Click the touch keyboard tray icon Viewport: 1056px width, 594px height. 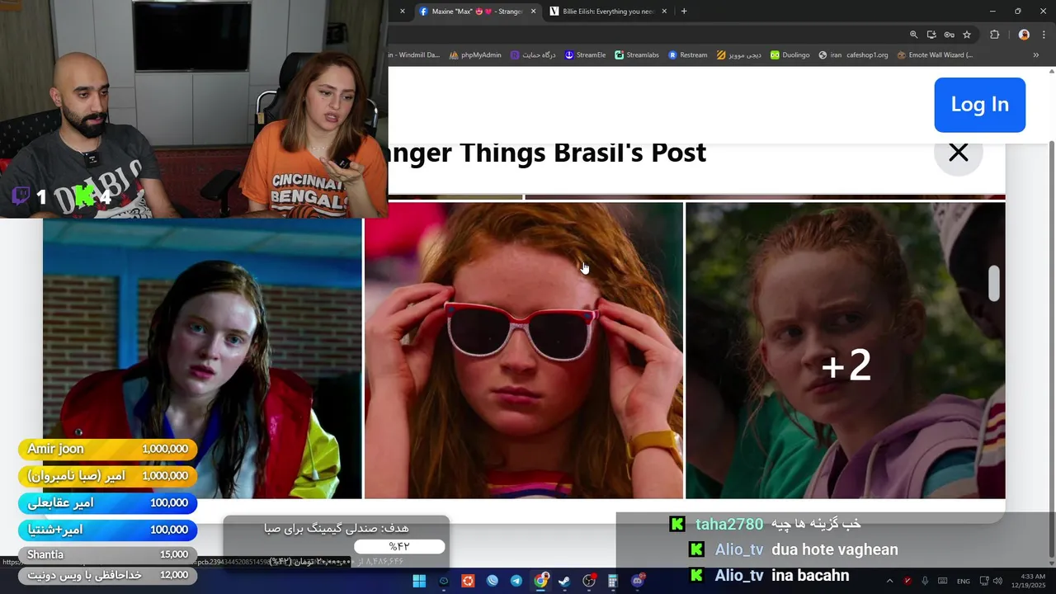942,581
